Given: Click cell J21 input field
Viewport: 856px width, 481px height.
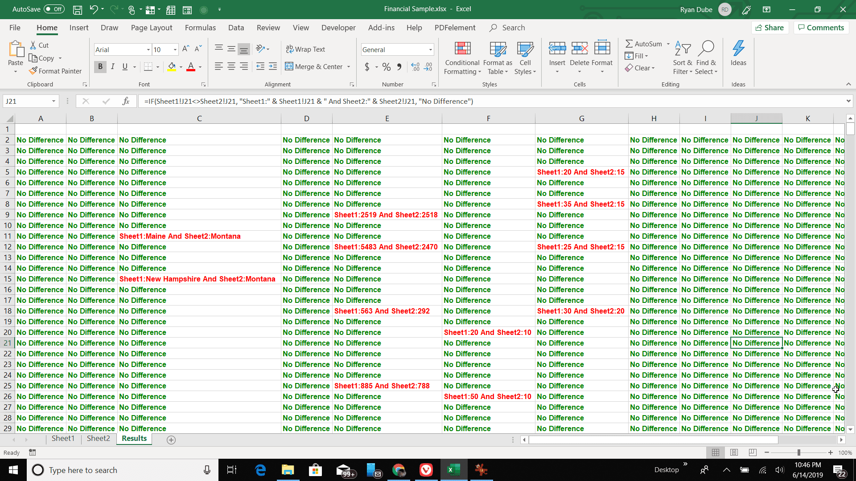Looking at the screenshot, I should (757, 342).
